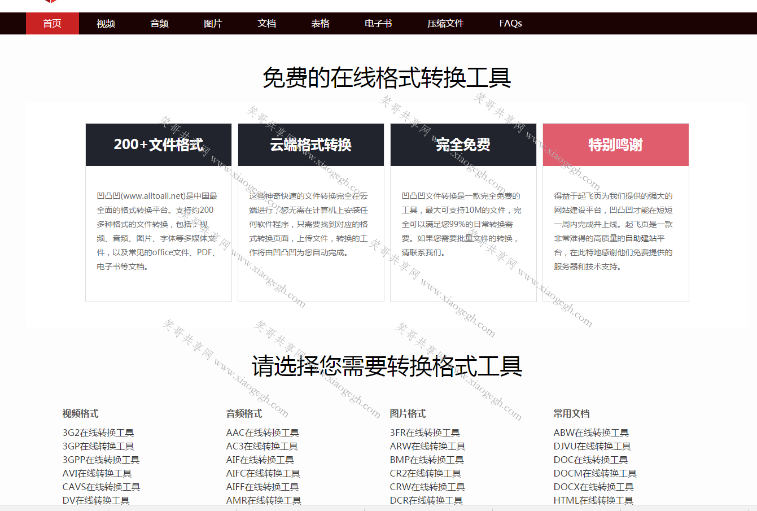Screen dimensions: 757x511
Task: Click the 云端格式转换 card header
Action: coord(311,145)
